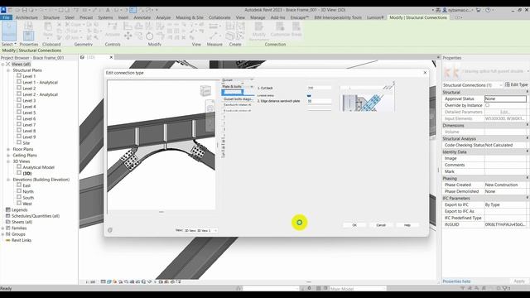This screenshot has width=530, height=298.
Task: Click the Properties ribbon icon
Action: pos(28,35)
